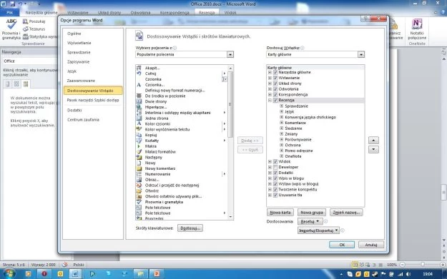Click the zoom slider in status bar

423,265
